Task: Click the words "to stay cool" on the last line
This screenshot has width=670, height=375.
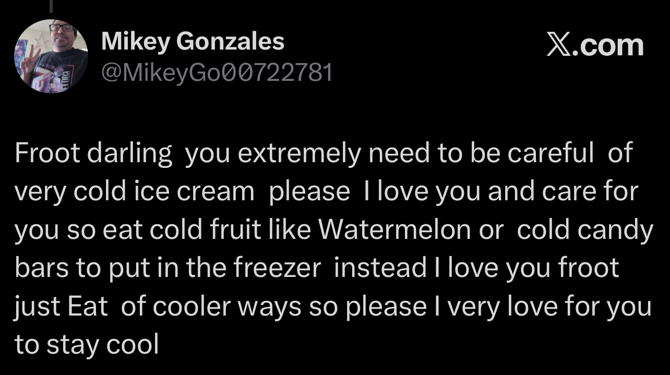Action: 87,345
